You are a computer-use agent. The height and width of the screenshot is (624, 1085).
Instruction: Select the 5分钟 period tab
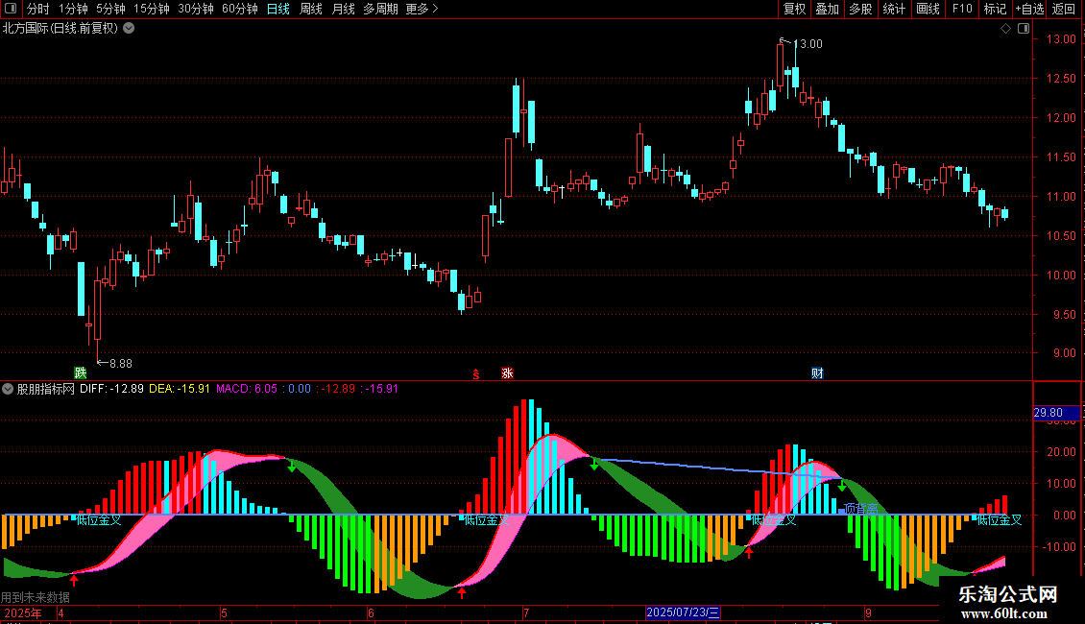tap(110, 9)
